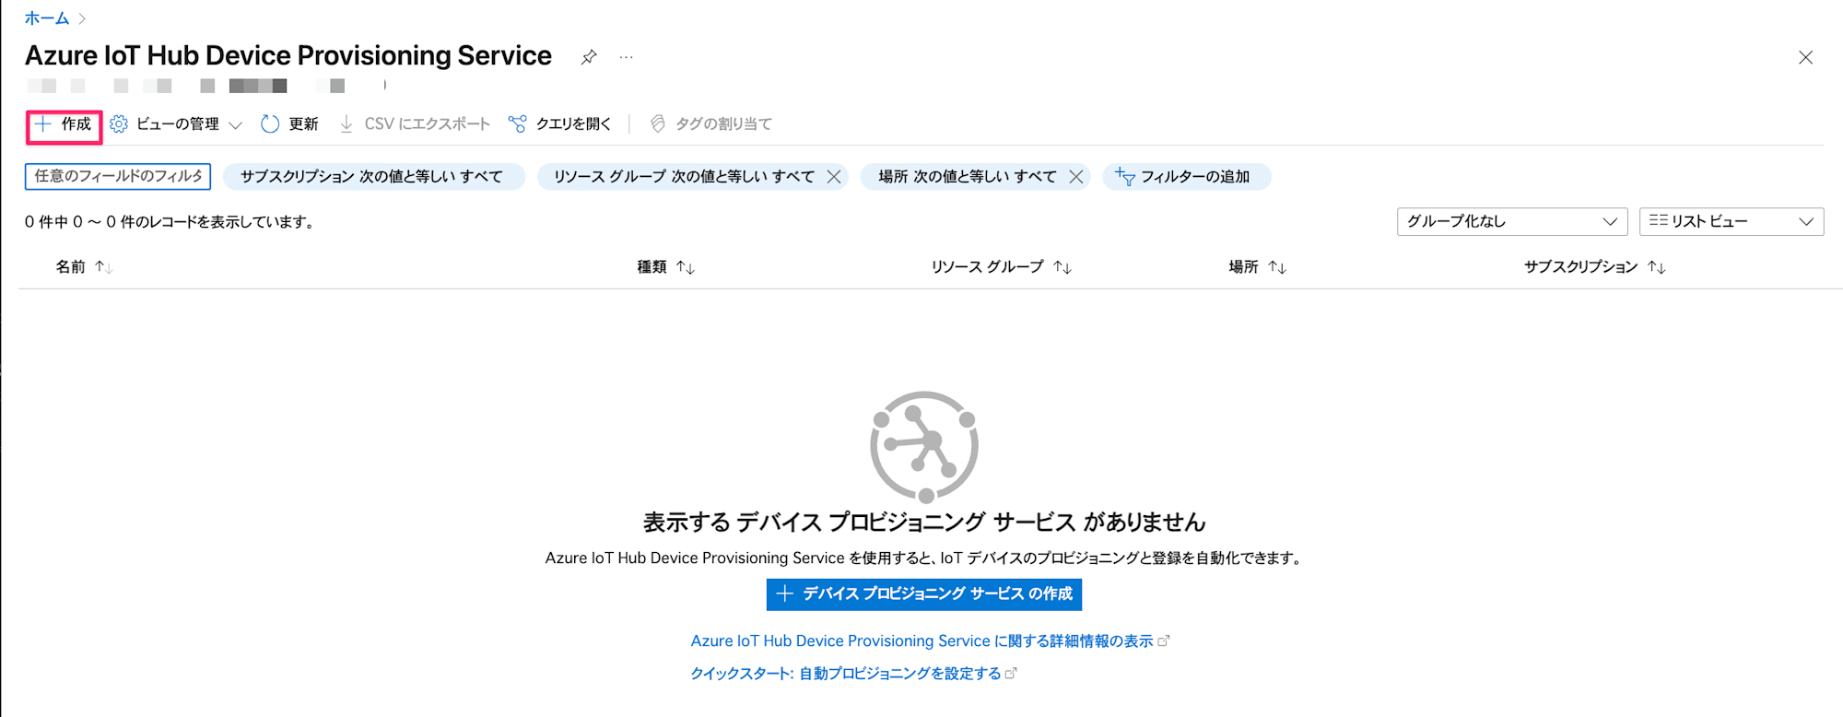Click the 更新 refresh button

coord(290,124)
